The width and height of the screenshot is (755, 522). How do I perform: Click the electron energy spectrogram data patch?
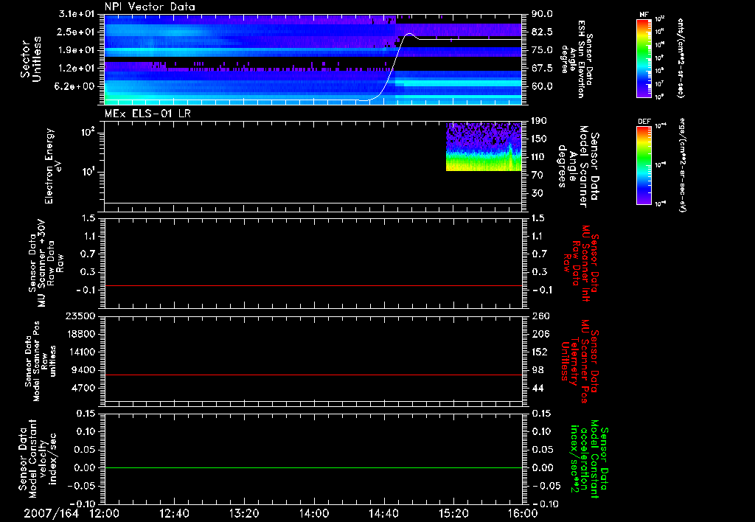click(483, 147)
